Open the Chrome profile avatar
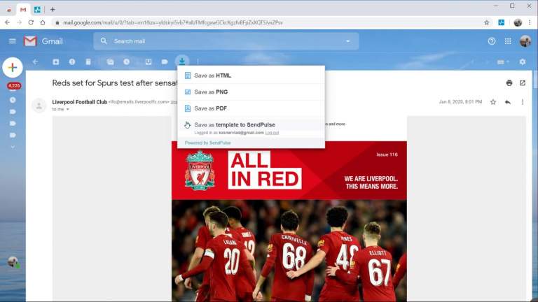This screenshot has height=302, width=538. (518, 22)
